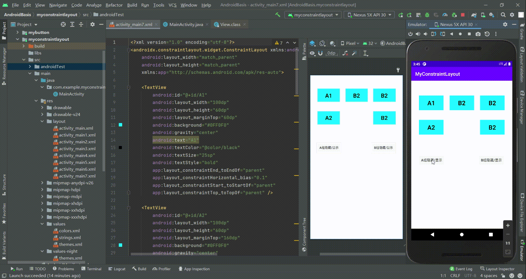Open API 32 version dropdown in design toolbar
This screenshot has height=279, width=526.
[370, 43]
